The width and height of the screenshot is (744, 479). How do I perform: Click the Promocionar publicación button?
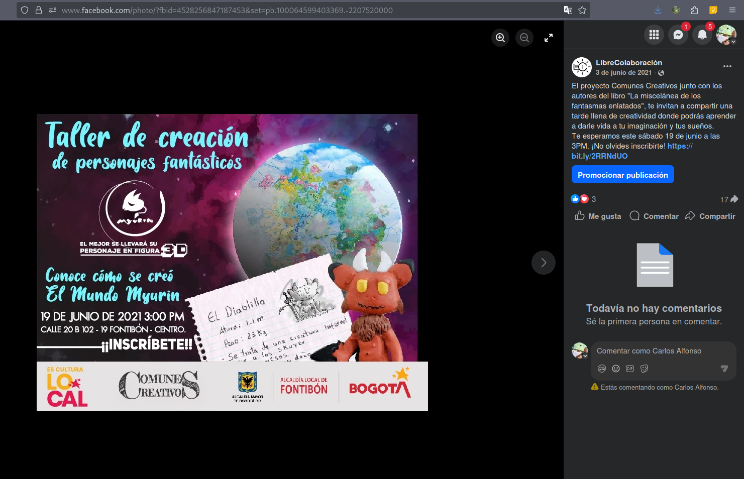tap(623, 175)
